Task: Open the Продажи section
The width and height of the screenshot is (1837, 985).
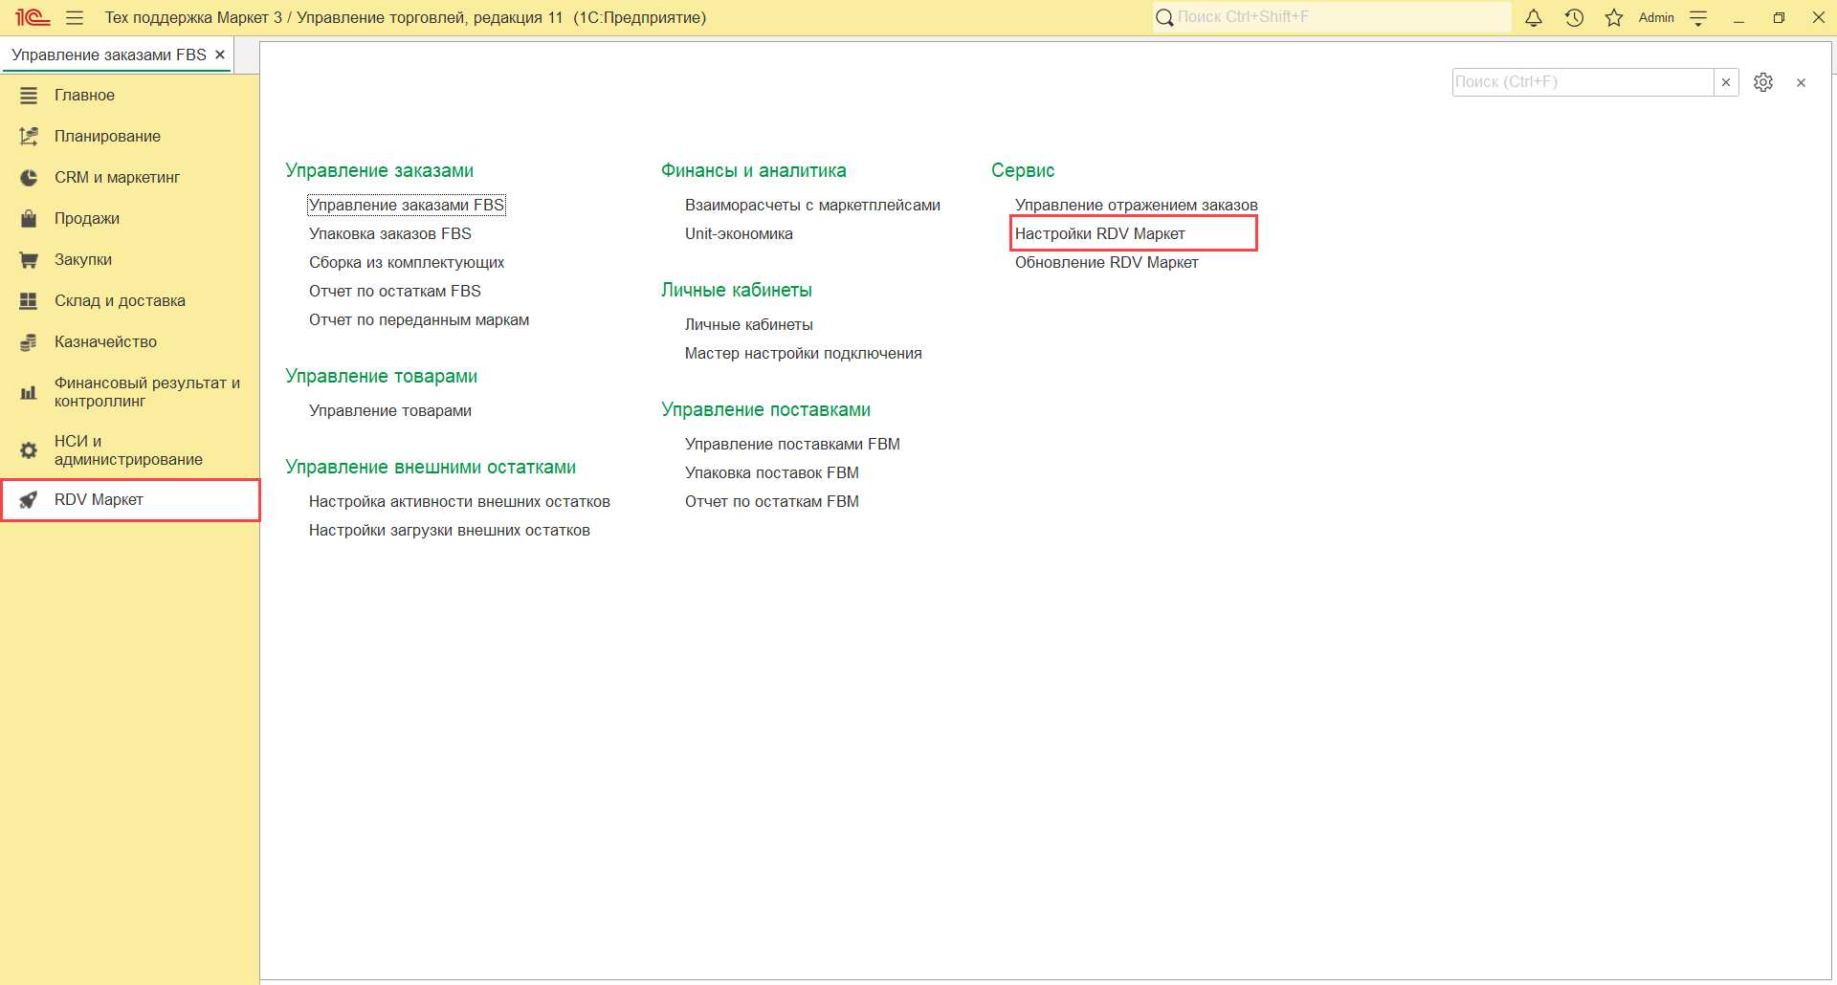Action: (87, 219)
